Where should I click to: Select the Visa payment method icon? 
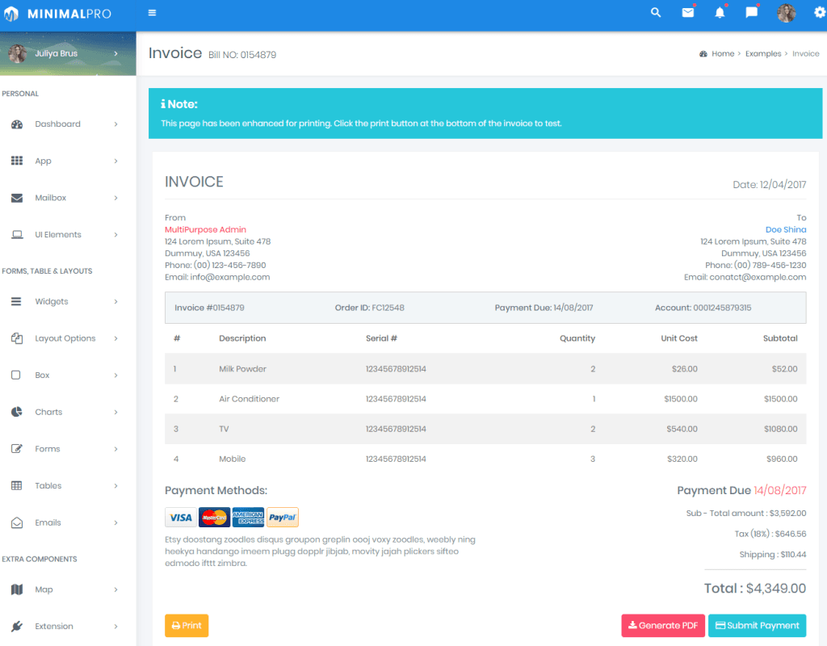pyautogui.click(x=181, y=517)
